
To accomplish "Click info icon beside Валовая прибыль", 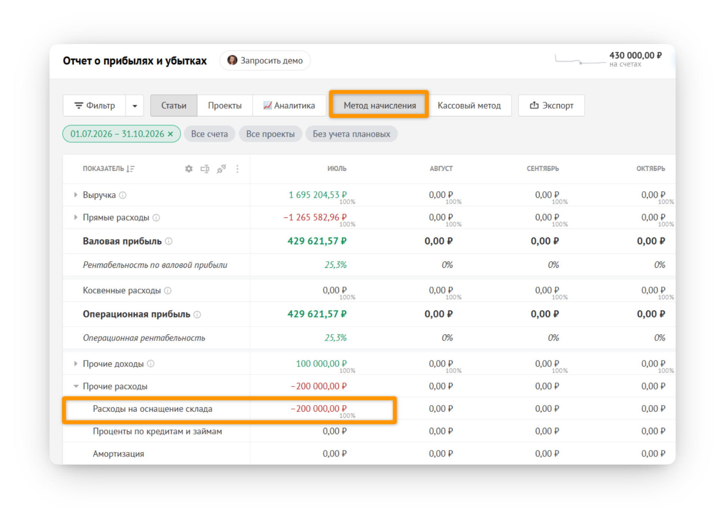I will (169, 241).
